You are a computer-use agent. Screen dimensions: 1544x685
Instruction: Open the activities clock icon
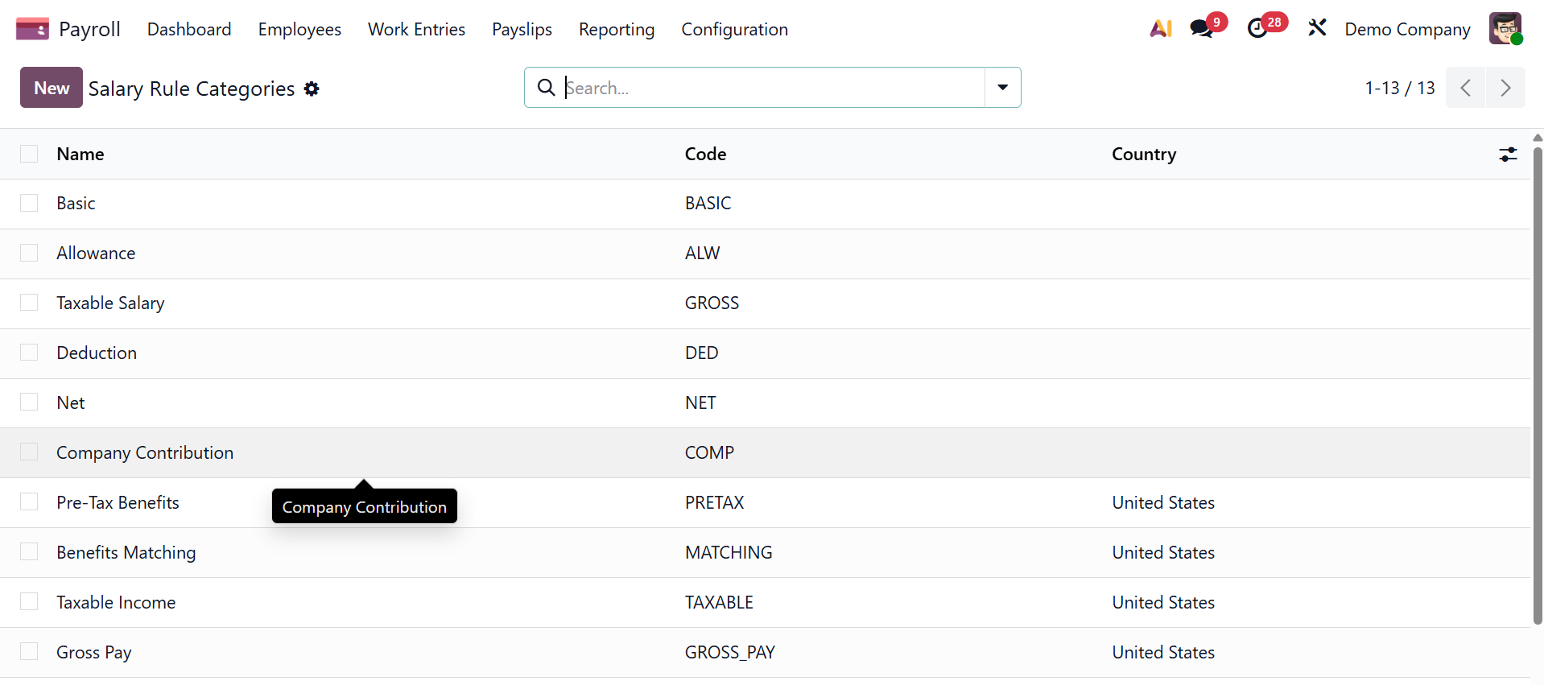pos(1257,29)
